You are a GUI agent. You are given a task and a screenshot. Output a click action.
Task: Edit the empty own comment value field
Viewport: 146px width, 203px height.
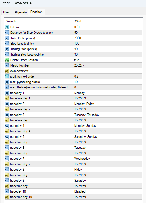coord(108,71)
